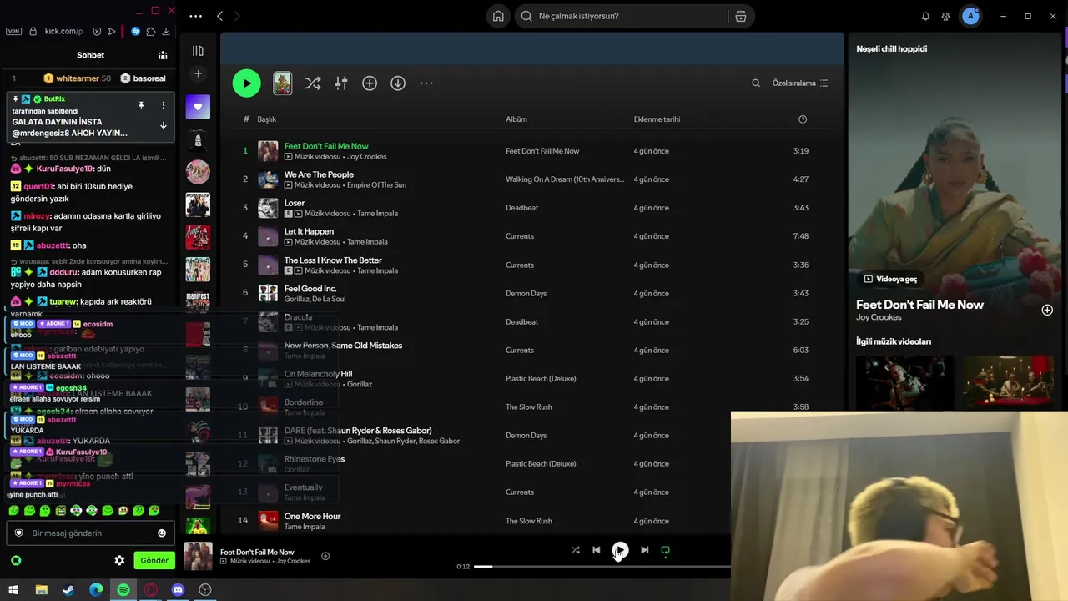This screenshot has height=601, width=1068.
Task: Open the now-playing album cover
Action: tap(198, 556)
